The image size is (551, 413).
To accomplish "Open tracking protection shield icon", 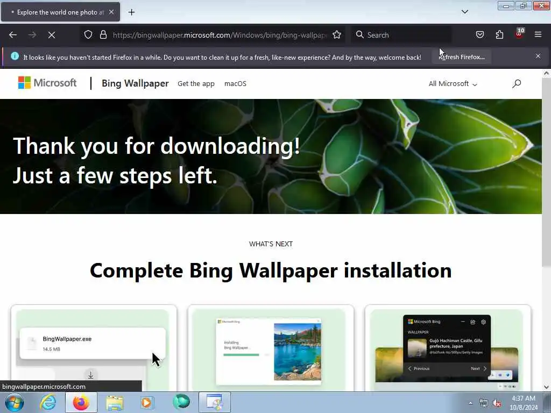I will point(88,35).
